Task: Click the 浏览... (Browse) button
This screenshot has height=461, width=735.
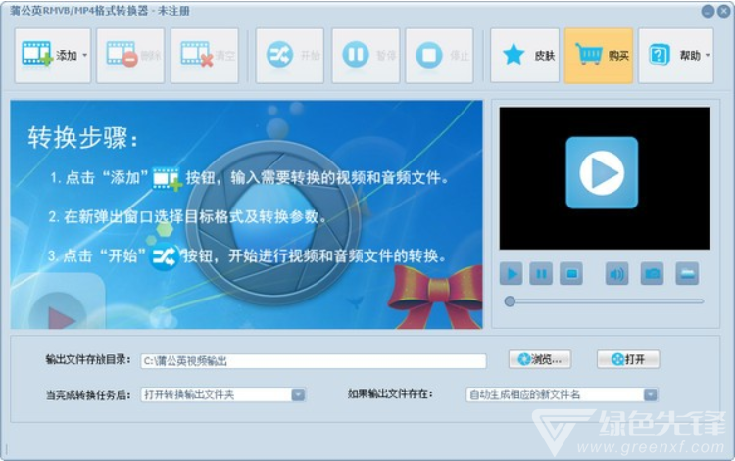Action: pyautogui.click(x=539, y=359)
